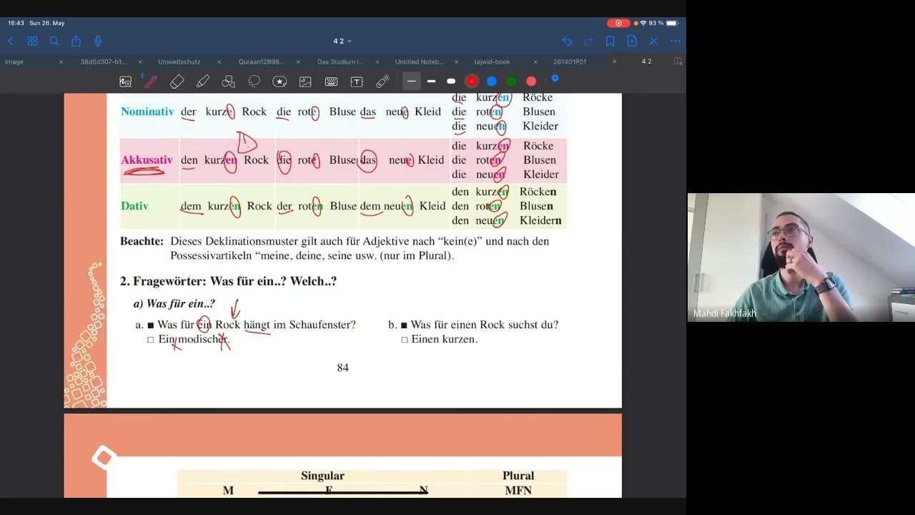Tap the battery status indicator
The image size is (915, 515).
672,23
